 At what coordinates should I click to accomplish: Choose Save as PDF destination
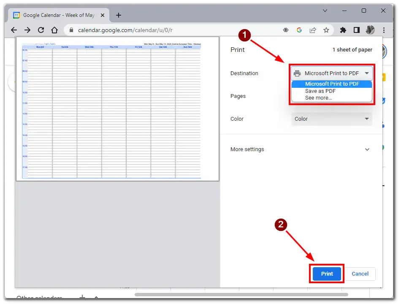(332, 91)
